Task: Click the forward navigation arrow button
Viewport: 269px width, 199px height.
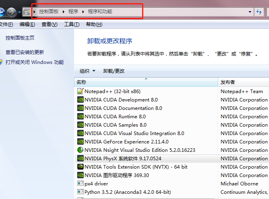Action: (x=12, y=12)
